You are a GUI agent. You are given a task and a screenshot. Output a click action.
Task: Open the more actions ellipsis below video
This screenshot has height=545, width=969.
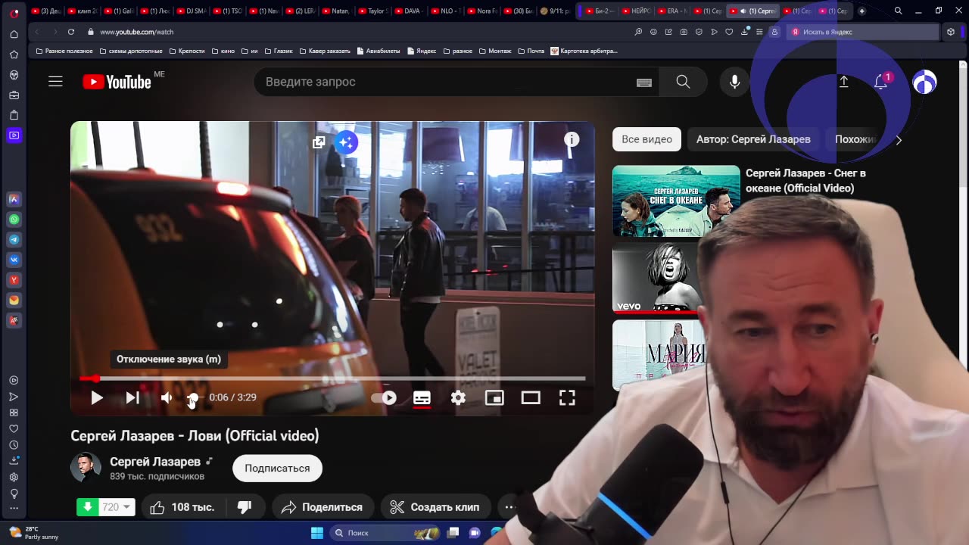509,507
